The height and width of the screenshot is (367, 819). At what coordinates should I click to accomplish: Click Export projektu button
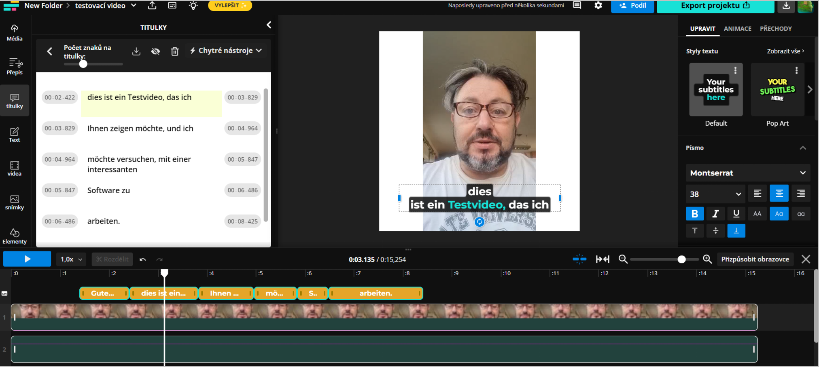pos(715,6)
